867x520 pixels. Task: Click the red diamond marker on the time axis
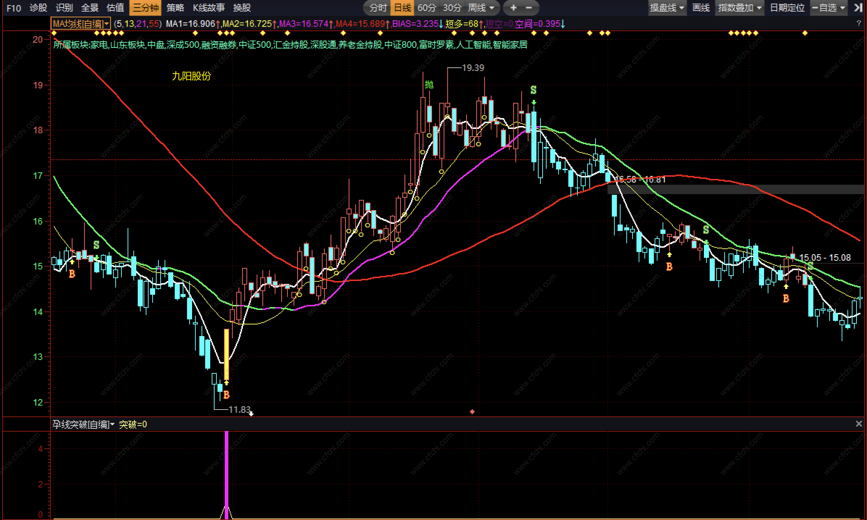point(472,412)
